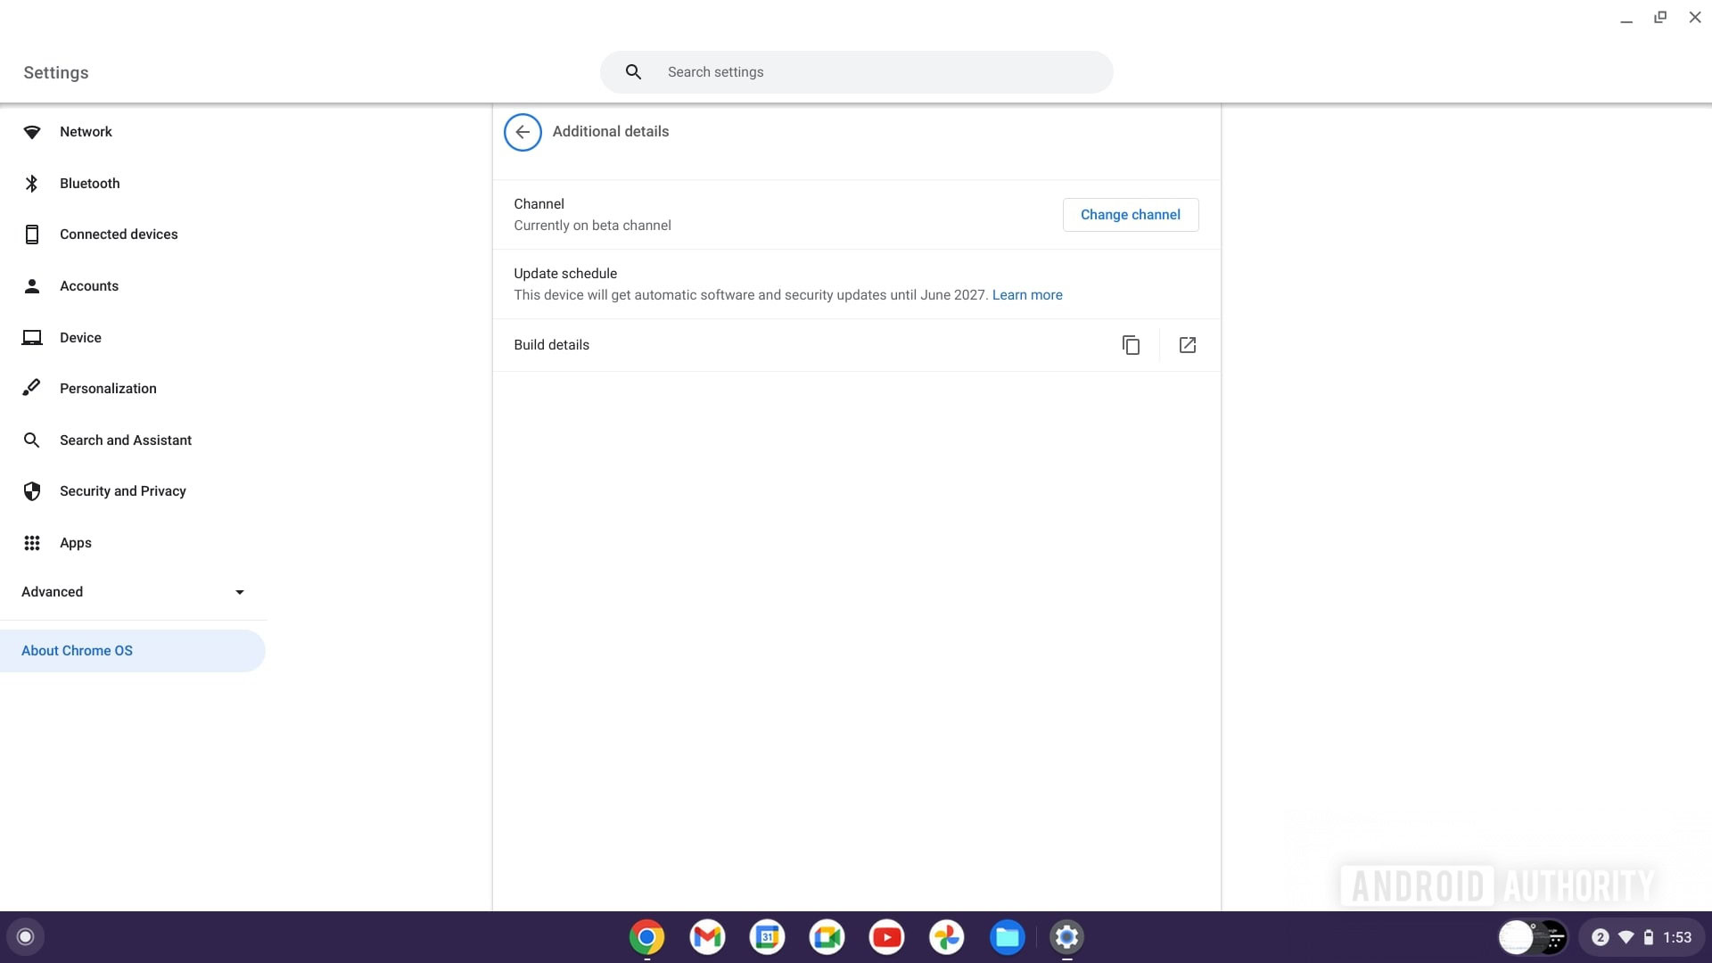Open the Files app in shelf
The width and height of the screenshot is (1712, 963).
[x=1007, y=937]
